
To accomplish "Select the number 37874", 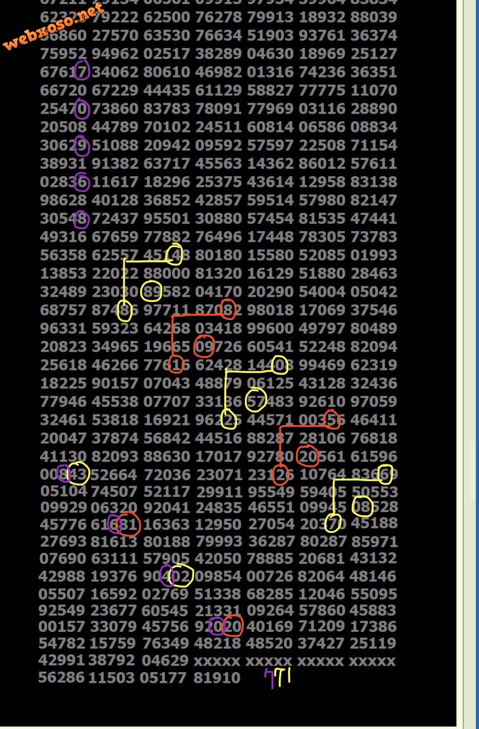I will click(x=115, y=438).
